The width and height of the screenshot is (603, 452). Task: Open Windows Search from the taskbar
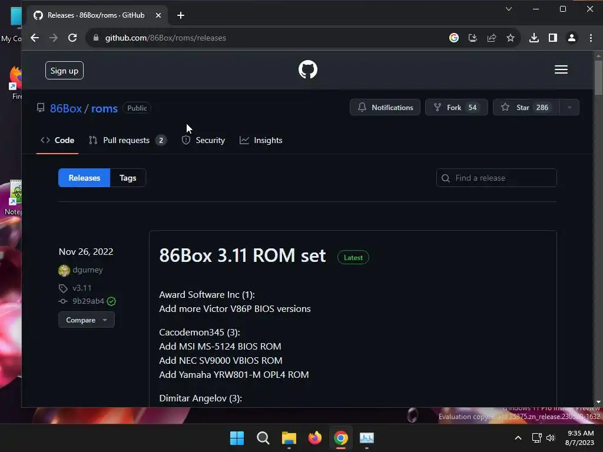[x=263, y=438]
